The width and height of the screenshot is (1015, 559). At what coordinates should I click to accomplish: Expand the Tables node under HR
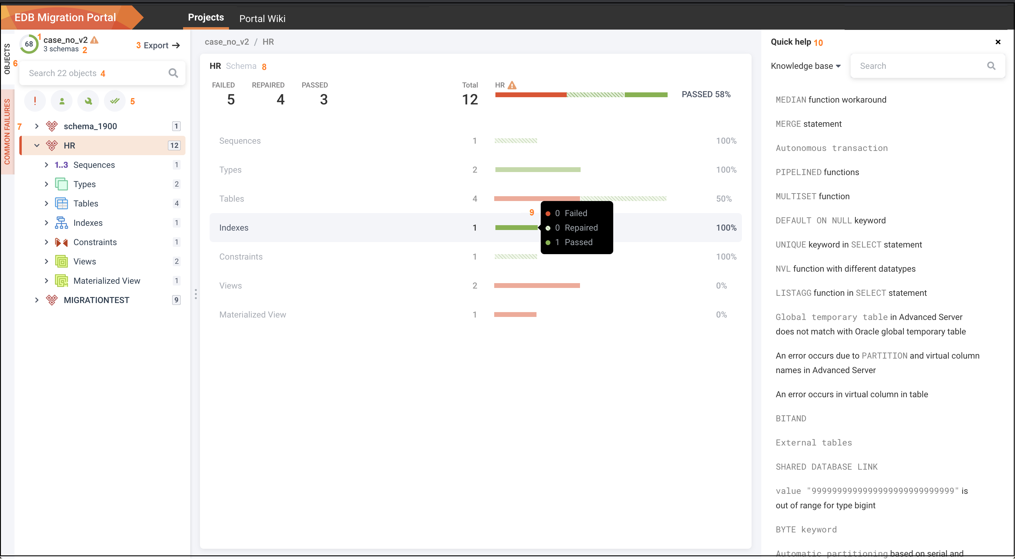click(47, 203)
